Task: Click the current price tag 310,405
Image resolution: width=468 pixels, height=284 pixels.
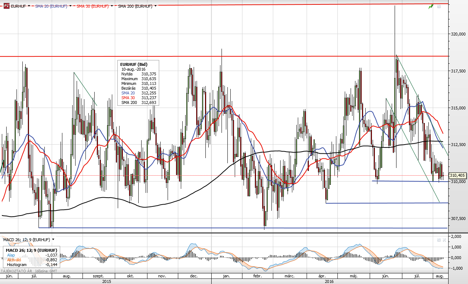Action: coord(457,175)
